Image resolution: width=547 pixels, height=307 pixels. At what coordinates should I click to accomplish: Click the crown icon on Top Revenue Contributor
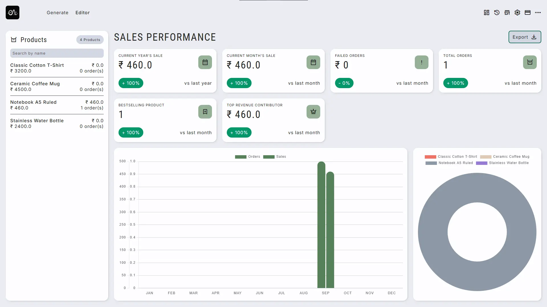(x=313, y=112)
